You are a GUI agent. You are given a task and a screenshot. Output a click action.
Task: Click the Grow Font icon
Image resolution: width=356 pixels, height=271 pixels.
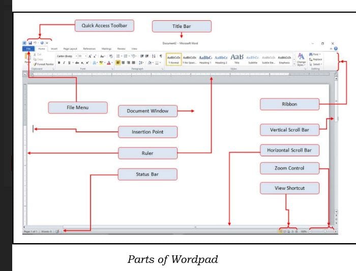tap(90, 56)
